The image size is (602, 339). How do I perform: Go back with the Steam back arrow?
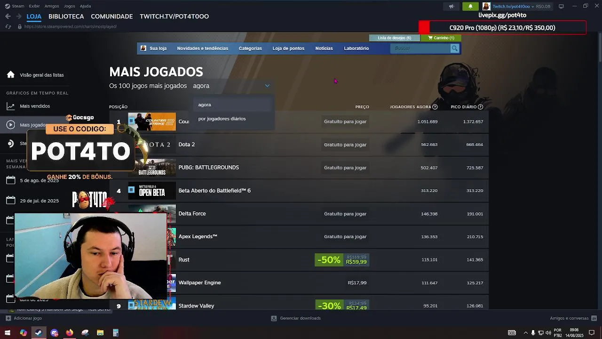[8, 16]
